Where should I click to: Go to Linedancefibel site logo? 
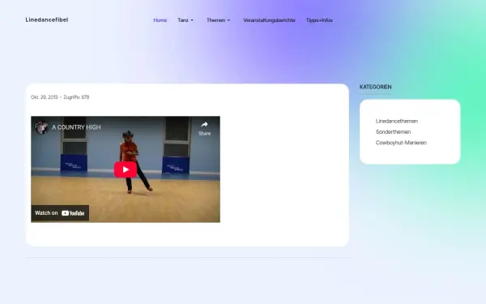point(47,19)
